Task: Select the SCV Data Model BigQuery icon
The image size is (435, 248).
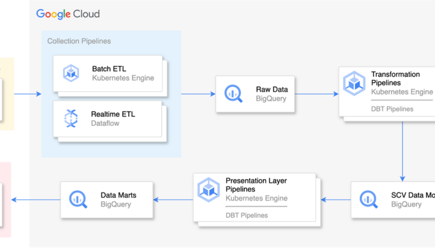Action: 368,199
